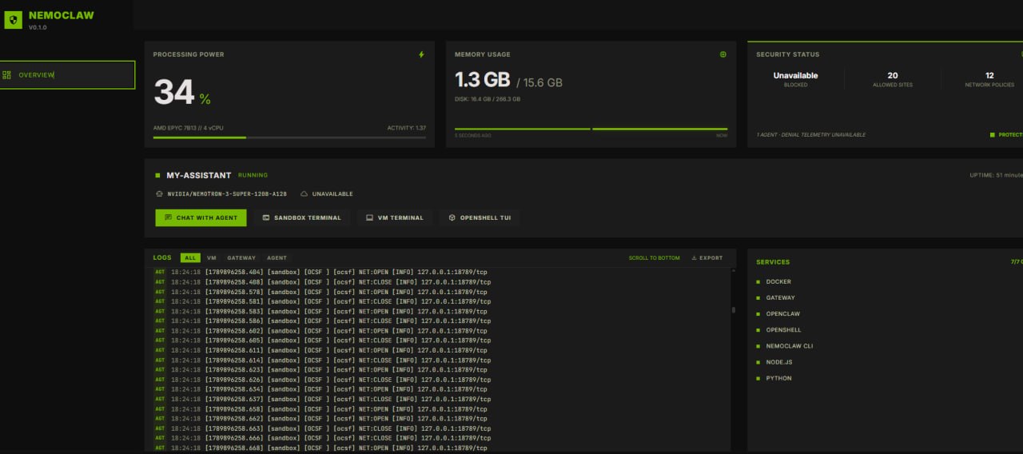This screenshot has width=1023, height=454.
Task: Click the Disk 16.4 GB / 266.3 GB text
Action: (488, 99)
